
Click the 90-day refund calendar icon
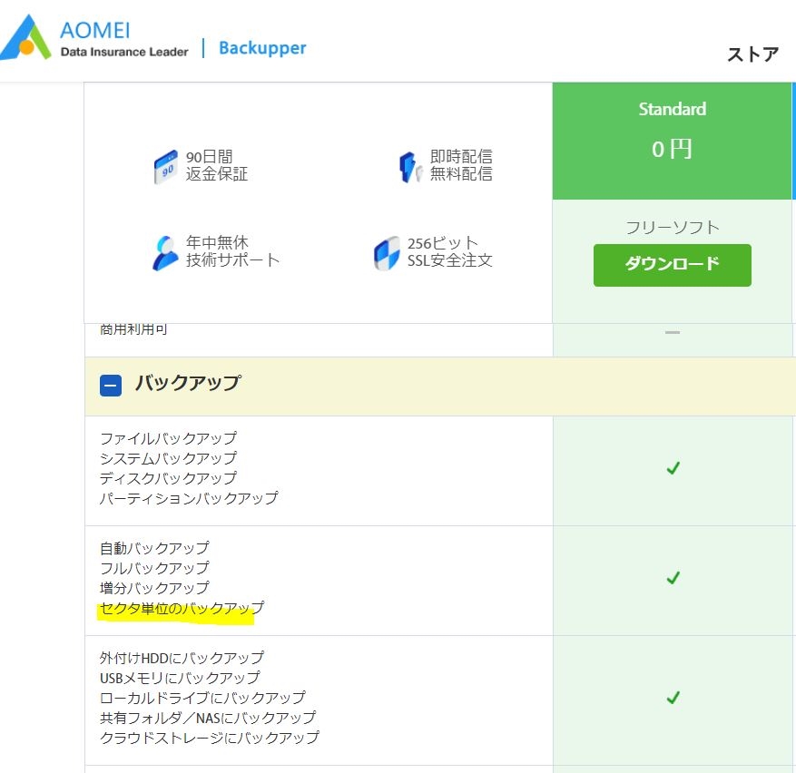click(x=166, y=166)
